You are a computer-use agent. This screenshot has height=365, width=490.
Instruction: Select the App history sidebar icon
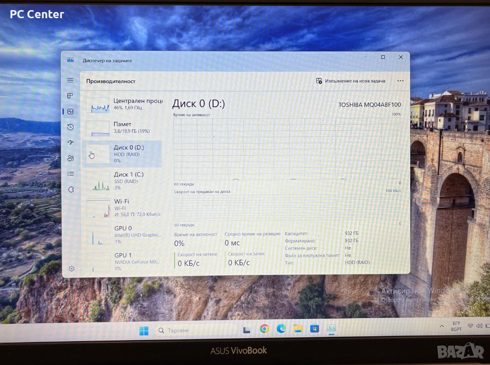point(70,127)
